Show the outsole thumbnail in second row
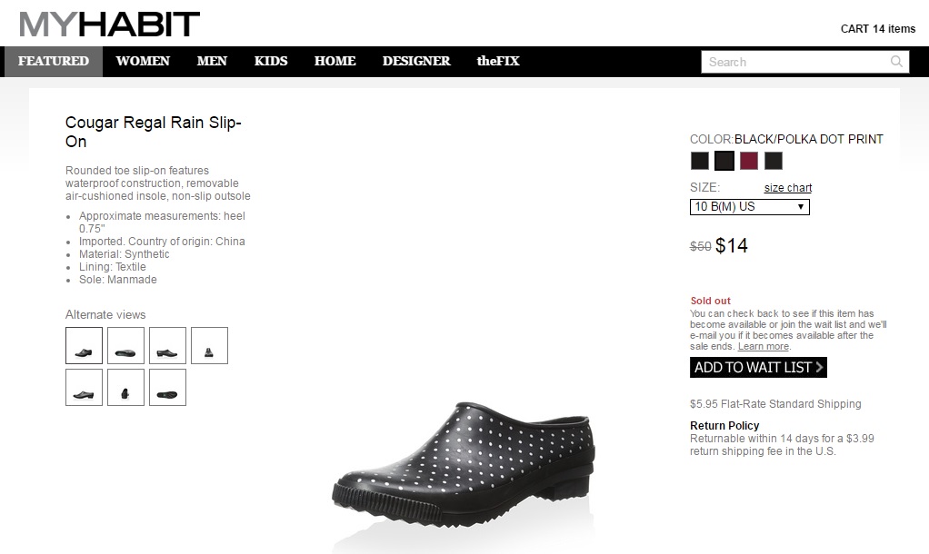 pos(167,387)
